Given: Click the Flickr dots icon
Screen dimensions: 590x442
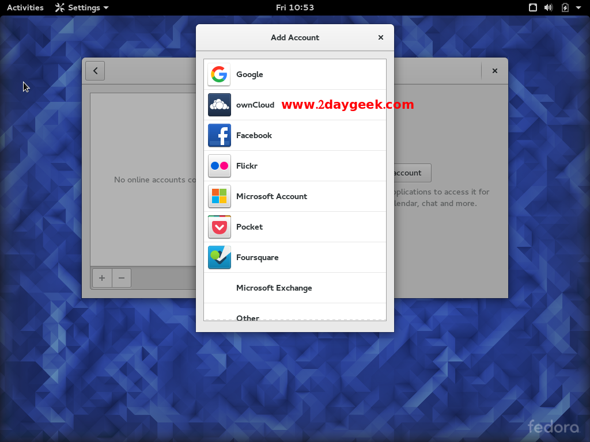Looking at the screenshot, I should click(x=219, y=166).
